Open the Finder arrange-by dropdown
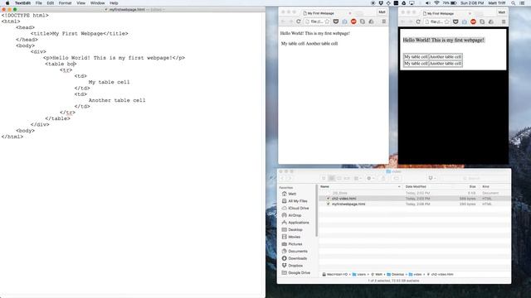531x298 pixels. pos(358,178)
